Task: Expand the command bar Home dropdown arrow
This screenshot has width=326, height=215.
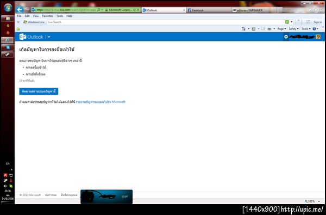Action: (x=248, y=29)
